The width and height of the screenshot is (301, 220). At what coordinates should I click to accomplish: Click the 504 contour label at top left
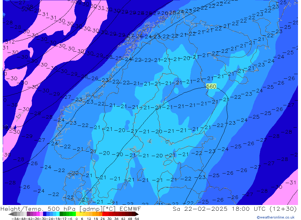26,9
